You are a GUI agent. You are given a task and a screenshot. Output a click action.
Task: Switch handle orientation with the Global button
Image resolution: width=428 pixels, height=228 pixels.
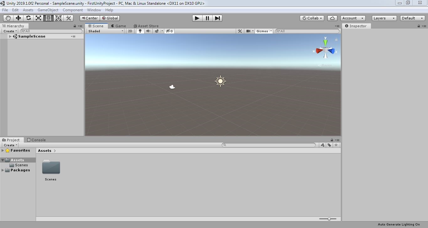pos(110,18)
